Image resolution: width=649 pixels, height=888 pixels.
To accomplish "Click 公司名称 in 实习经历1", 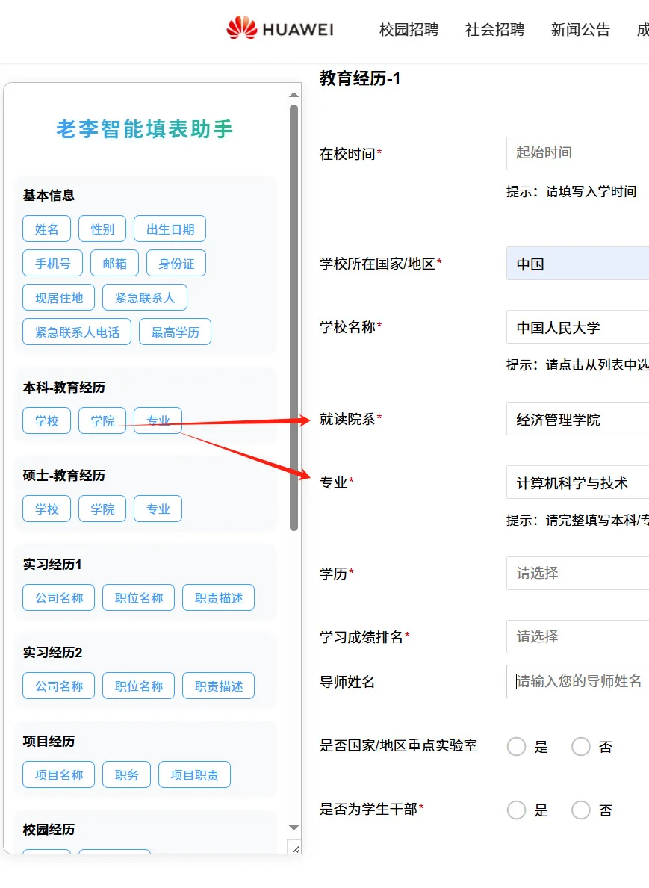I will pyautogui.click(x=59, y=597).
